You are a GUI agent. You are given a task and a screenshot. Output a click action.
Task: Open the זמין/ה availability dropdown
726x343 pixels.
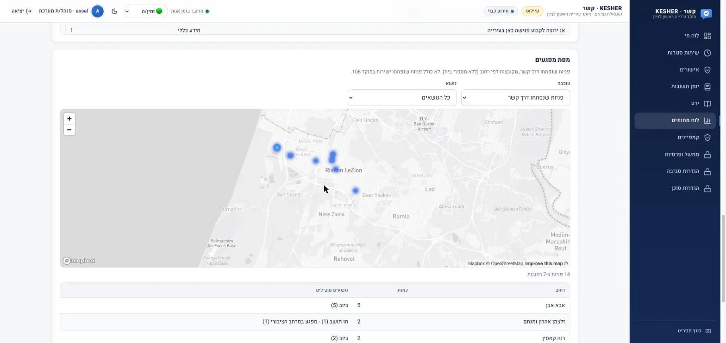146,11
